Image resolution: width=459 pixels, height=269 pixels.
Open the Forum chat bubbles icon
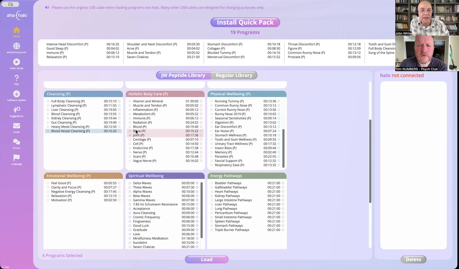point(16,142)
